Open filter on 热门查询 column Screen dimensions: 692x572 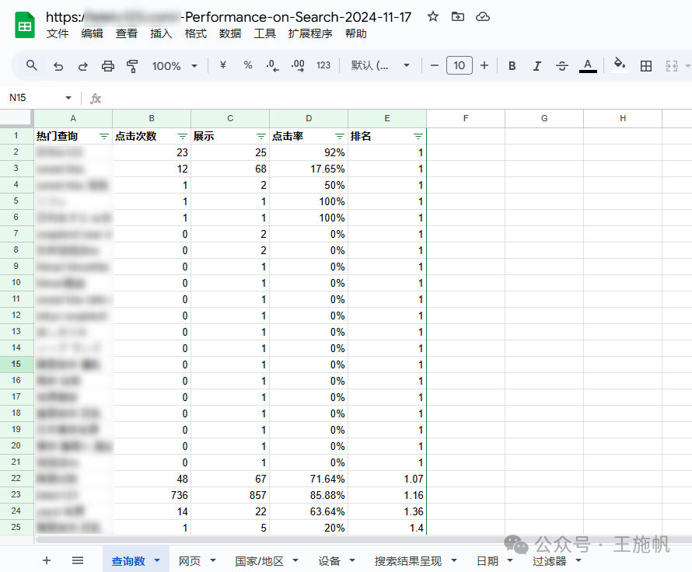tap(104, 136)
